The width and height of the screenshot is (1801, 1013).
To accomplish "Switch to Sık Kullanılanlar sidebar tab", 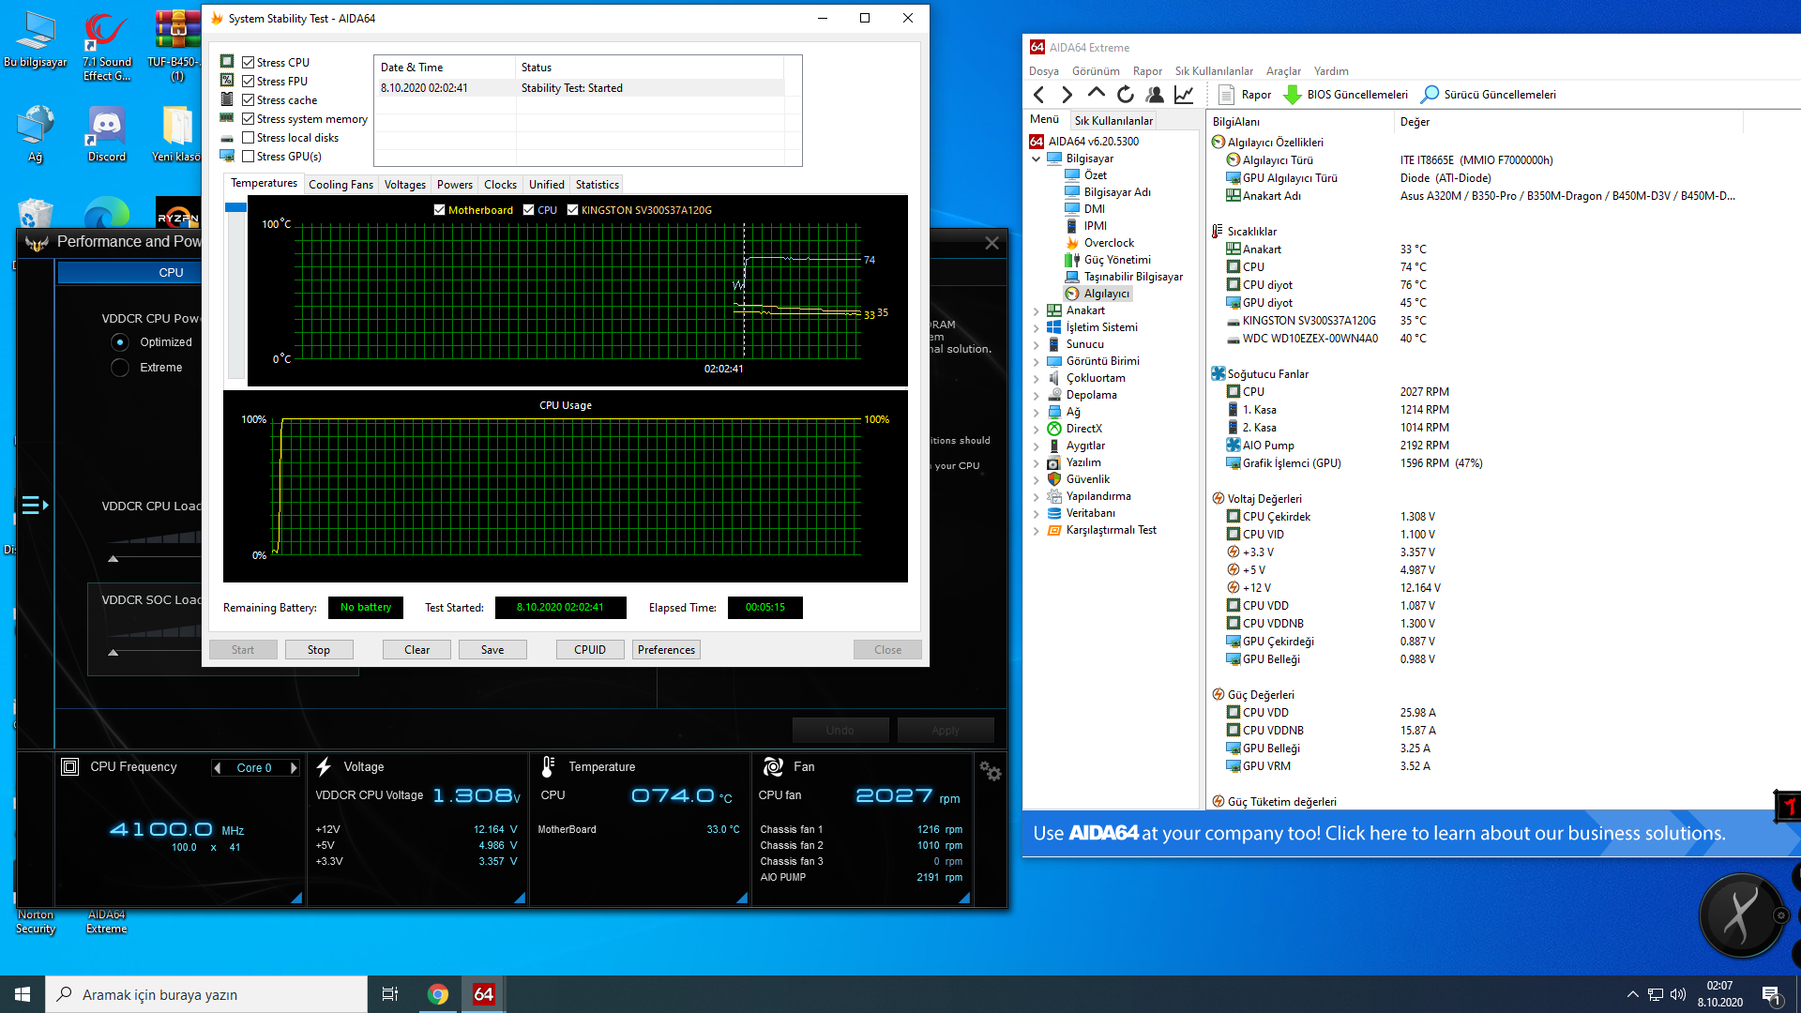I will click(1113, 120).
